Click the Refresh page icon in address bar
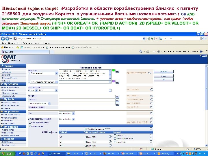 tap(152, 39)
